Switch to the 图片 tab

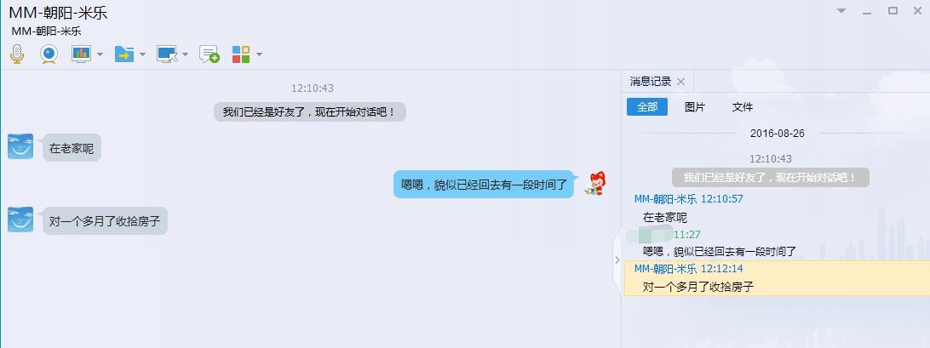coord(695,107)
